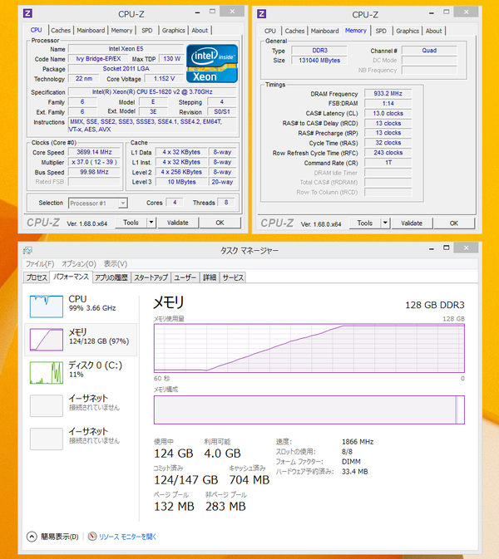This screenshot has width=499, height=559.
Task: Collapse to simple view using the arrow icon
Action: point(32,537)
